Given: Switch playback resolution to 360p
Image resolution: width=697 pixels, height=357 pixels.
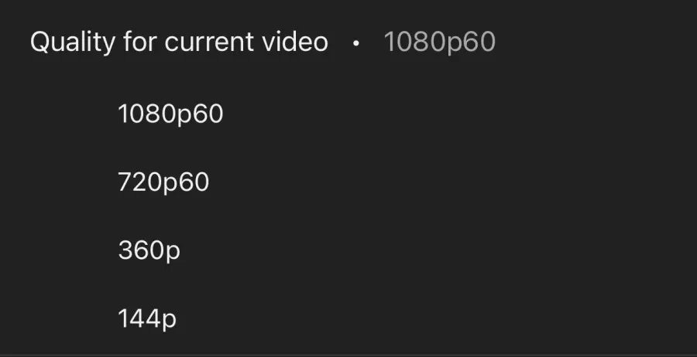Looking at the screenshot, I should pos(149,250).
